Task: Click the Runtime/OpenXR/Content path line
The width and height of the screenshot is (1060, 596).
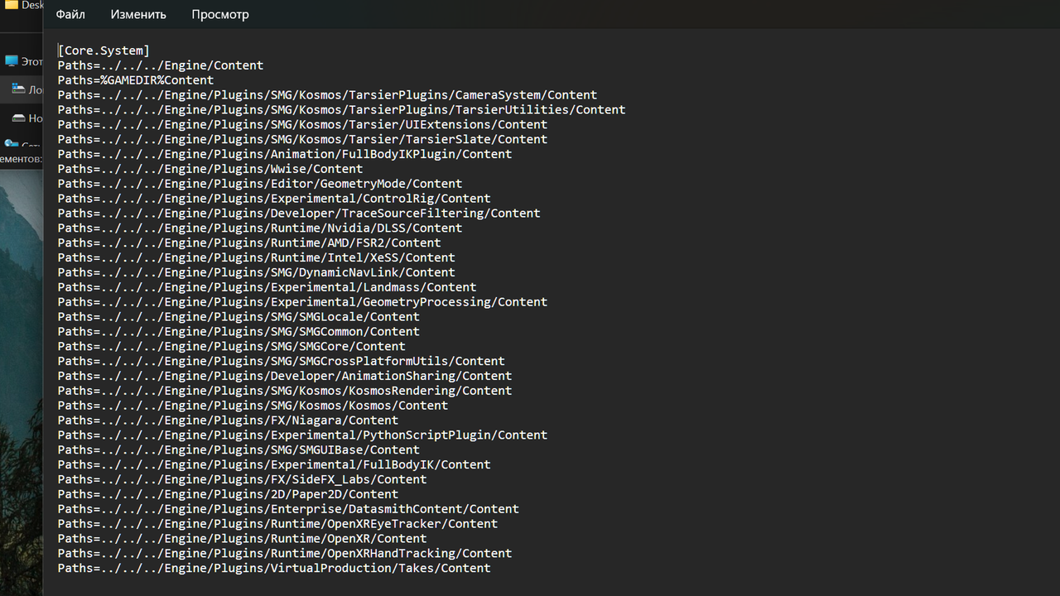Action: pos(243,539)
